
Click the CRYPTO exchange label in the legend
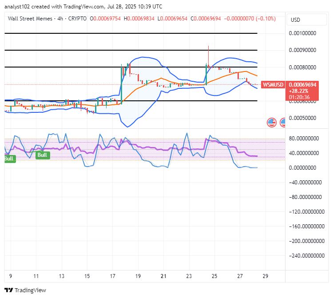(x=77, y=19)
